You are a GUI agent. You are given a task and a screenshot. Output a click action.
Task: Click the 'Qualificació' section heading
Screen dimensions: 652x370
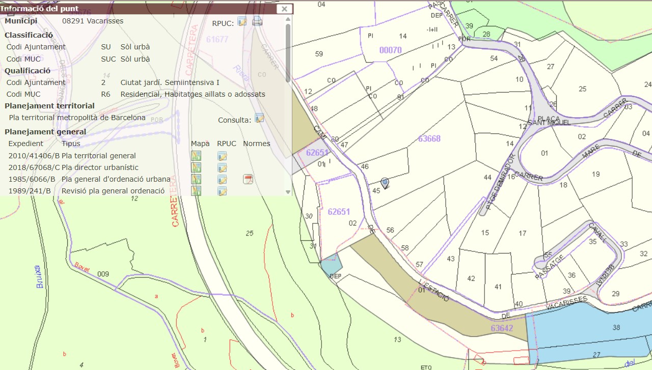point(28,71)
